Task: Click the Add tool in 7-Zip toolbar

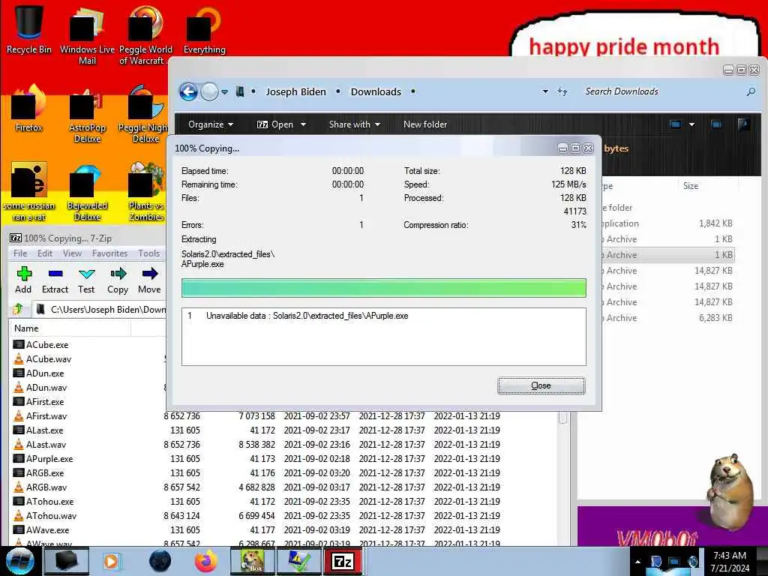Action: click(23, 280)
